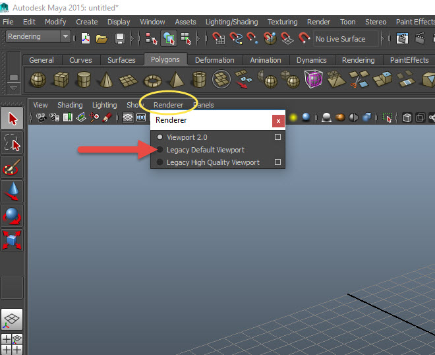Select the Rotate tool sphere icon
The width and height of the screenshot is (435, 355).
click(x=12, y=216)
